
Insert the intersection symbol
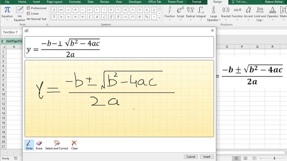click(133, 17)
